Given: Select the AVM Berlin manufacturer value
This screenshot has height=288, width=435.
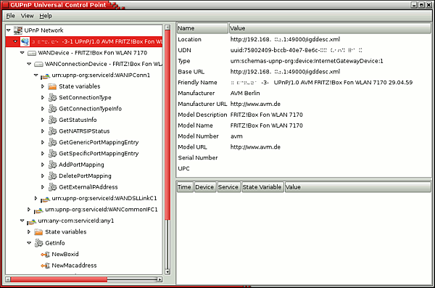Looking at the screenshot, I should coord(245,94).
